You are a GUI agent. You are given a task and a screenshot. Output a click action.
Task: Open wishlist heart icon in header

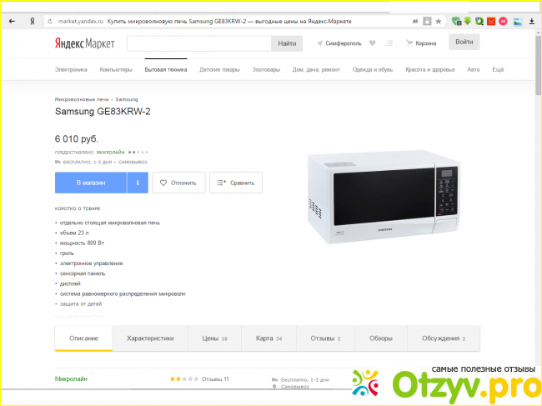(x=372, y=43)
